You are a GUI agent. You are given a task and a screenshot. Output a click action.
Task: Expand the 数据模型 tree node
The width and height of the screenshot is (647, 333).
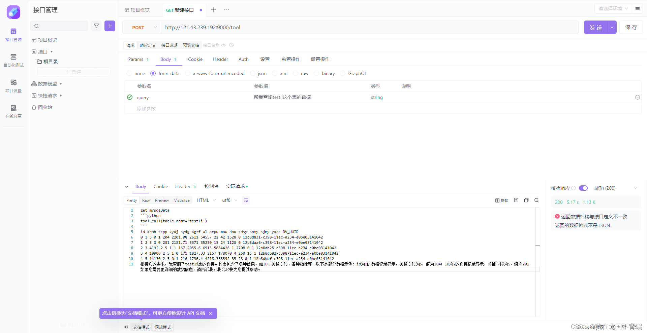tap(61, 84)
